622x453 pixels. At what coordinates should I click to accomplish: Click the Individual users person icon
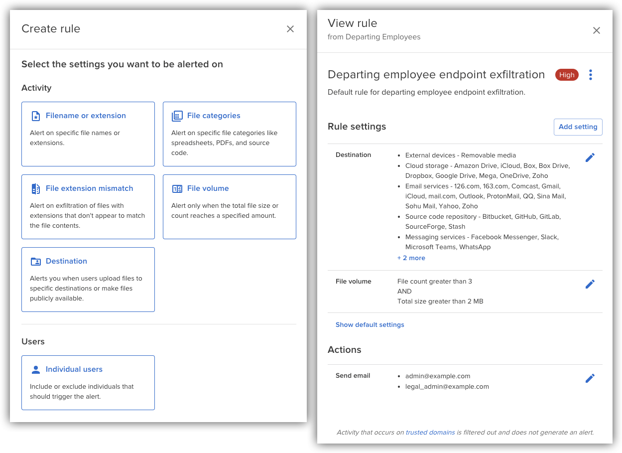[35, 369]
